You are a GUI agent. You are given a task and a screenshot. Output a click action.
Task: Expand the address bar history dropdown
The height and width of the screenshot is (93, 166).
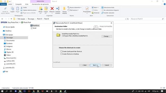(126, 19)
